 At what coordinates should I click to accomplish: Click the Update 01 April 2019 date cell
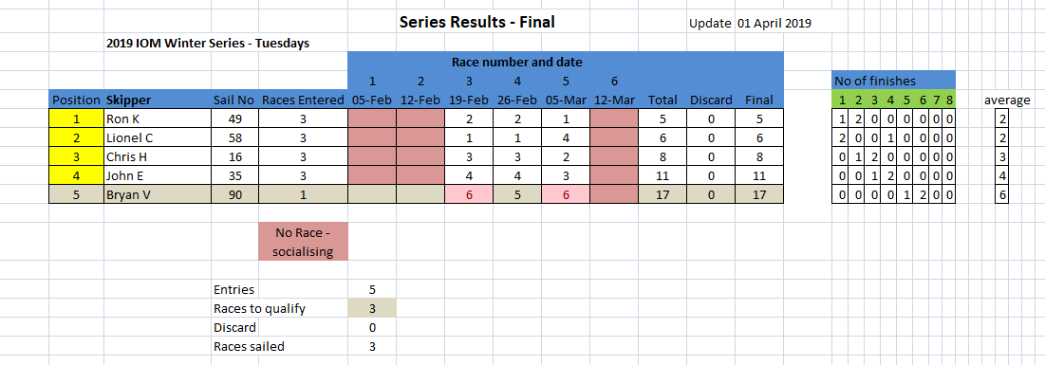click(x=750, y=24)
